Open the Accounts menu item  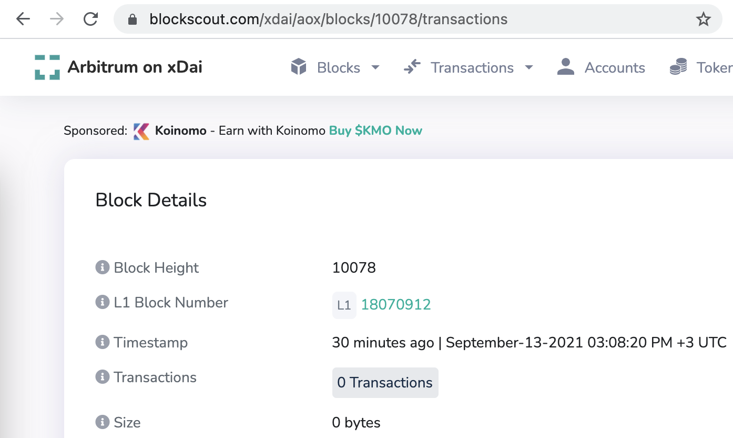tap(614, 67)
